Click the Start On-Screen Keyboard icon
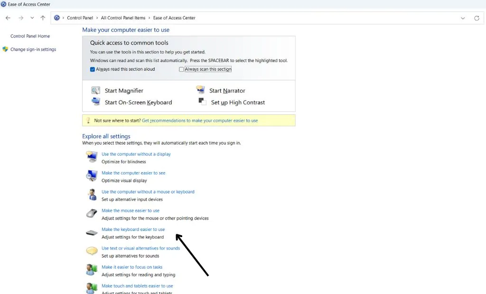Screen dimensions: 486x294 (95, 101)
